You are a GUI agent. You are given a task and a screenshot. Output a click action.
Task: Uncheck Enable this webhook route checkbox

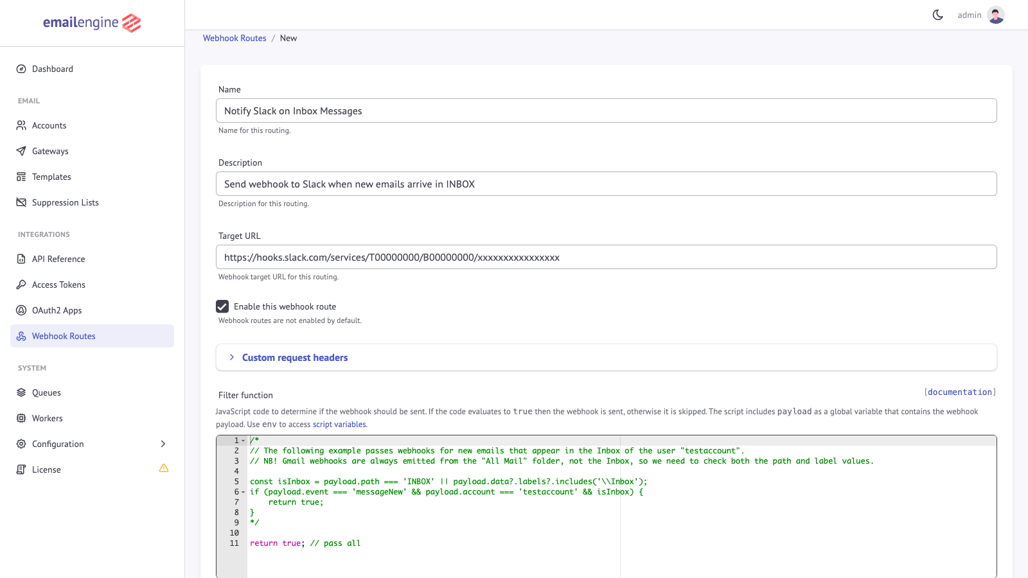pyautogui.click(x=222, y=306)
